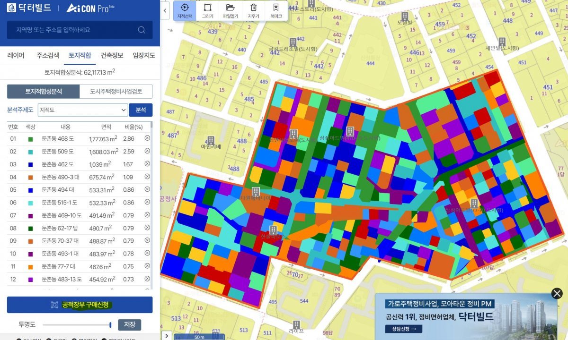Select the 토지적합성분석 toggle
The height and width of the screenshot is (340, 568).
[44, 91]
